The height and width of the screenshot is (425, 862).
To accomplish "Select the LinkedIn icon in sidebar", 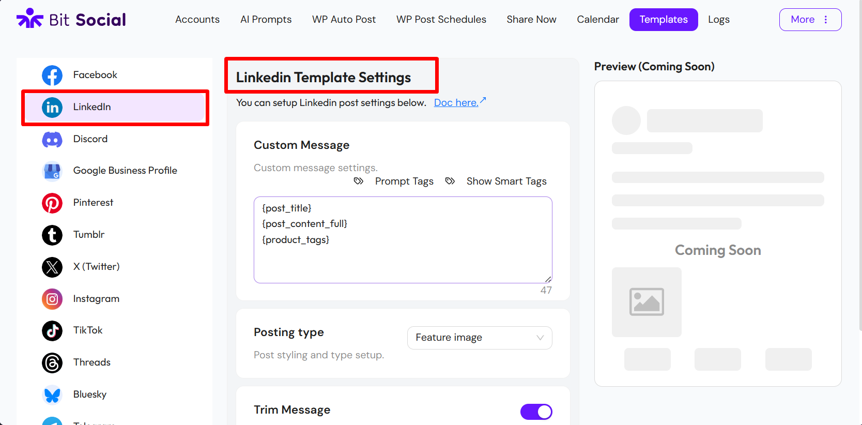I will [52, 108].
